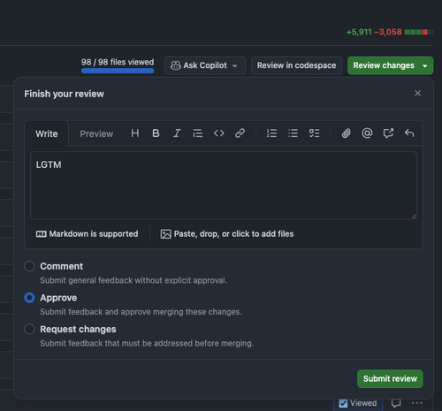Choose the Approve radio option
The width and height of the screenshot is (442, 411).
(29, 298)
